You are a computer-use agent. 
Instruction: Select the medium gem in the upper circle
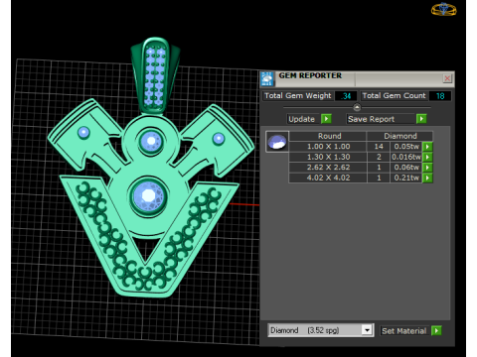151,141
